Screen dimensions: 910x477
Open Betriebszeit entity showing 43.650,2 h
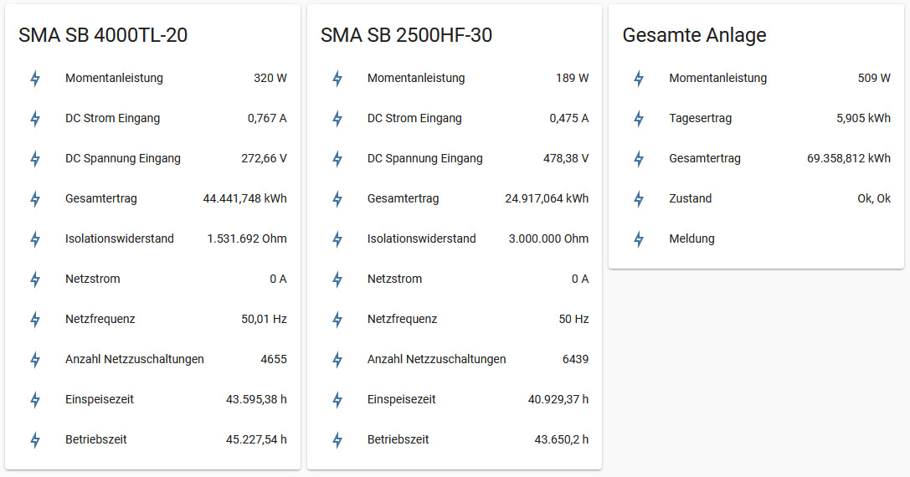398,439
